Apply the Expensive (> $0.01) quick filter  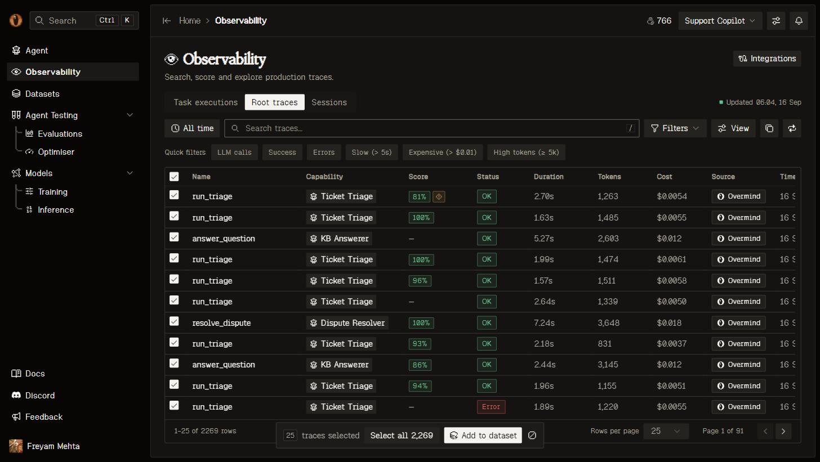click(x=443, y=152)
